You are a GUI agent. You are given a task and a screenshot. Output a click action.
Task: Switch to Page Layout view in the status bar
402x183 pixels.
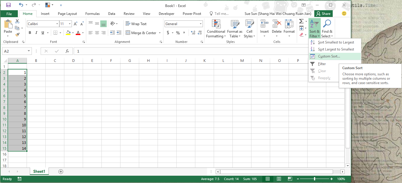[279, 179]
